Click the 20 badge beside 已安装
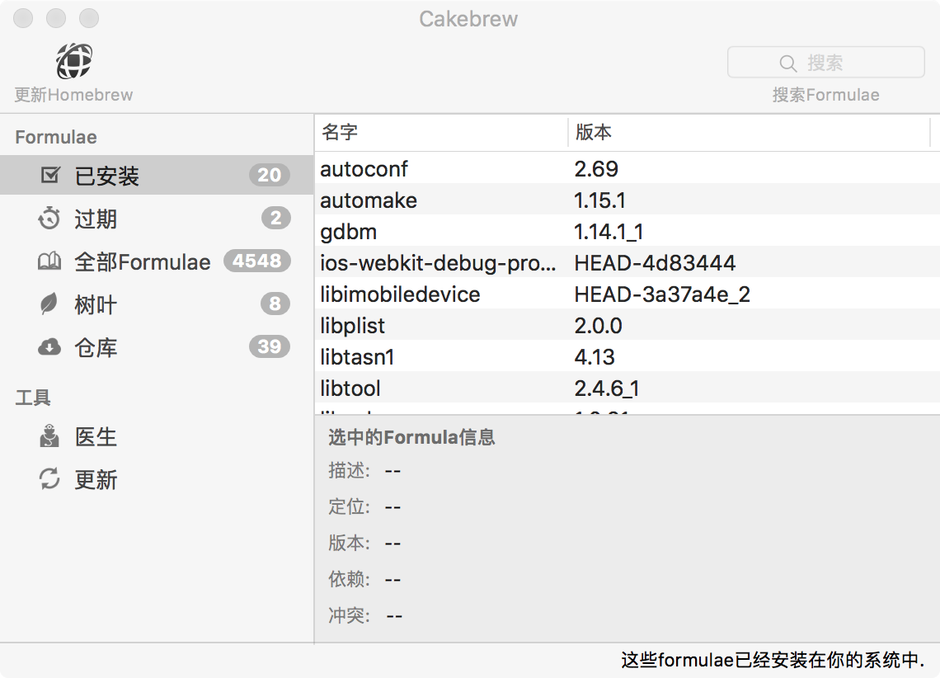Screen dimensions: 940x678 pyautogui.click(x=269, y=175)
